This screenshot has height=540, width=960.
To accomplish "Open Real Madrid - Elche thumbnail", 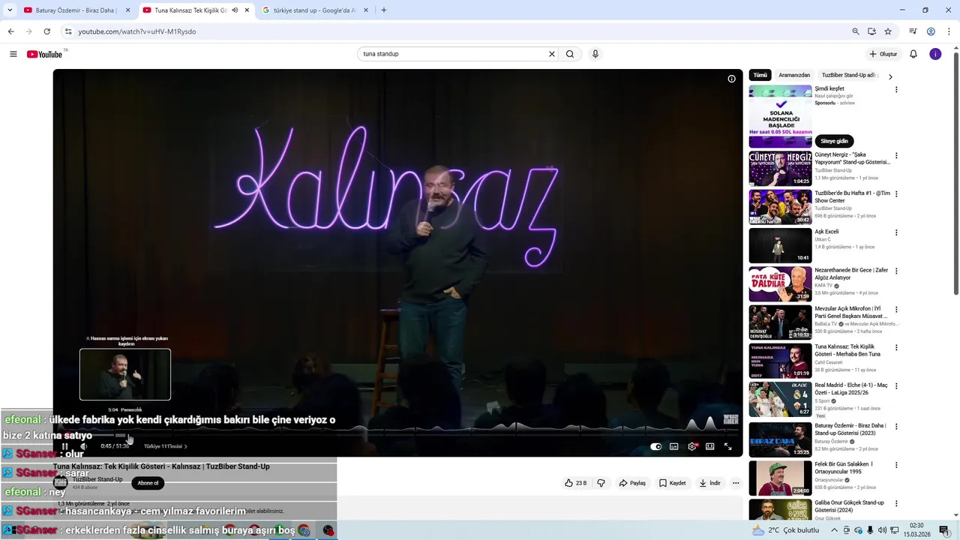I will (780, 399).
